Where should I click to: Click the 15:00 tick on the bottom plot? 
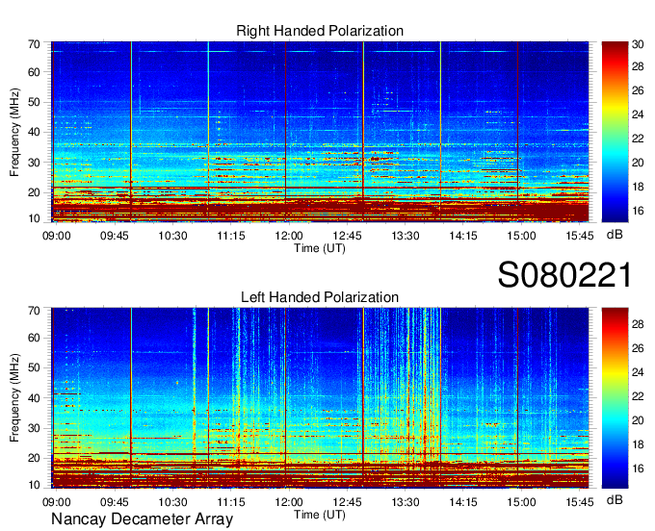[x=521, y=502]
